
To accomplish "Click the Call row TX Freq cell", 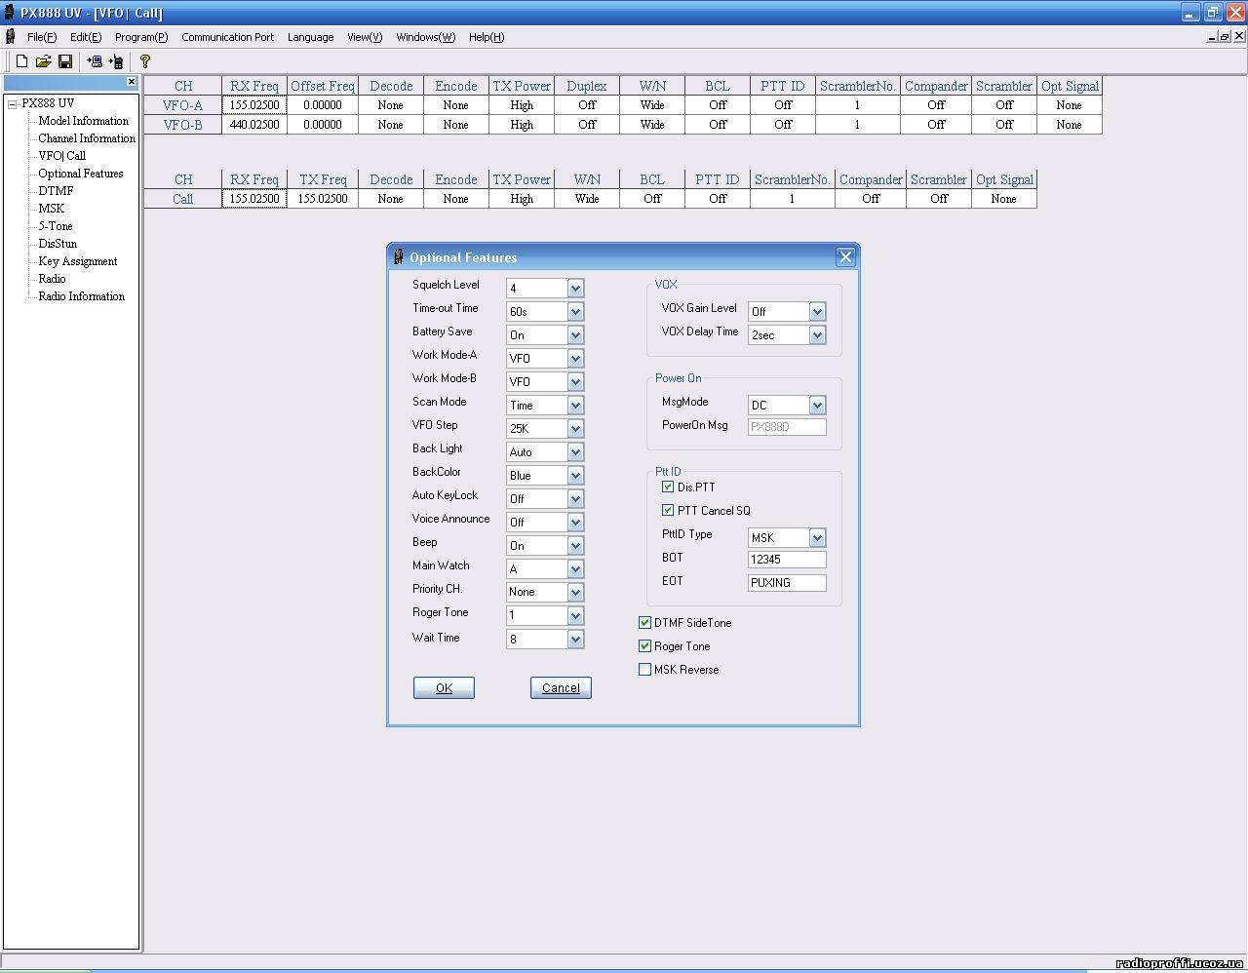I will click(x=323, y=199).
